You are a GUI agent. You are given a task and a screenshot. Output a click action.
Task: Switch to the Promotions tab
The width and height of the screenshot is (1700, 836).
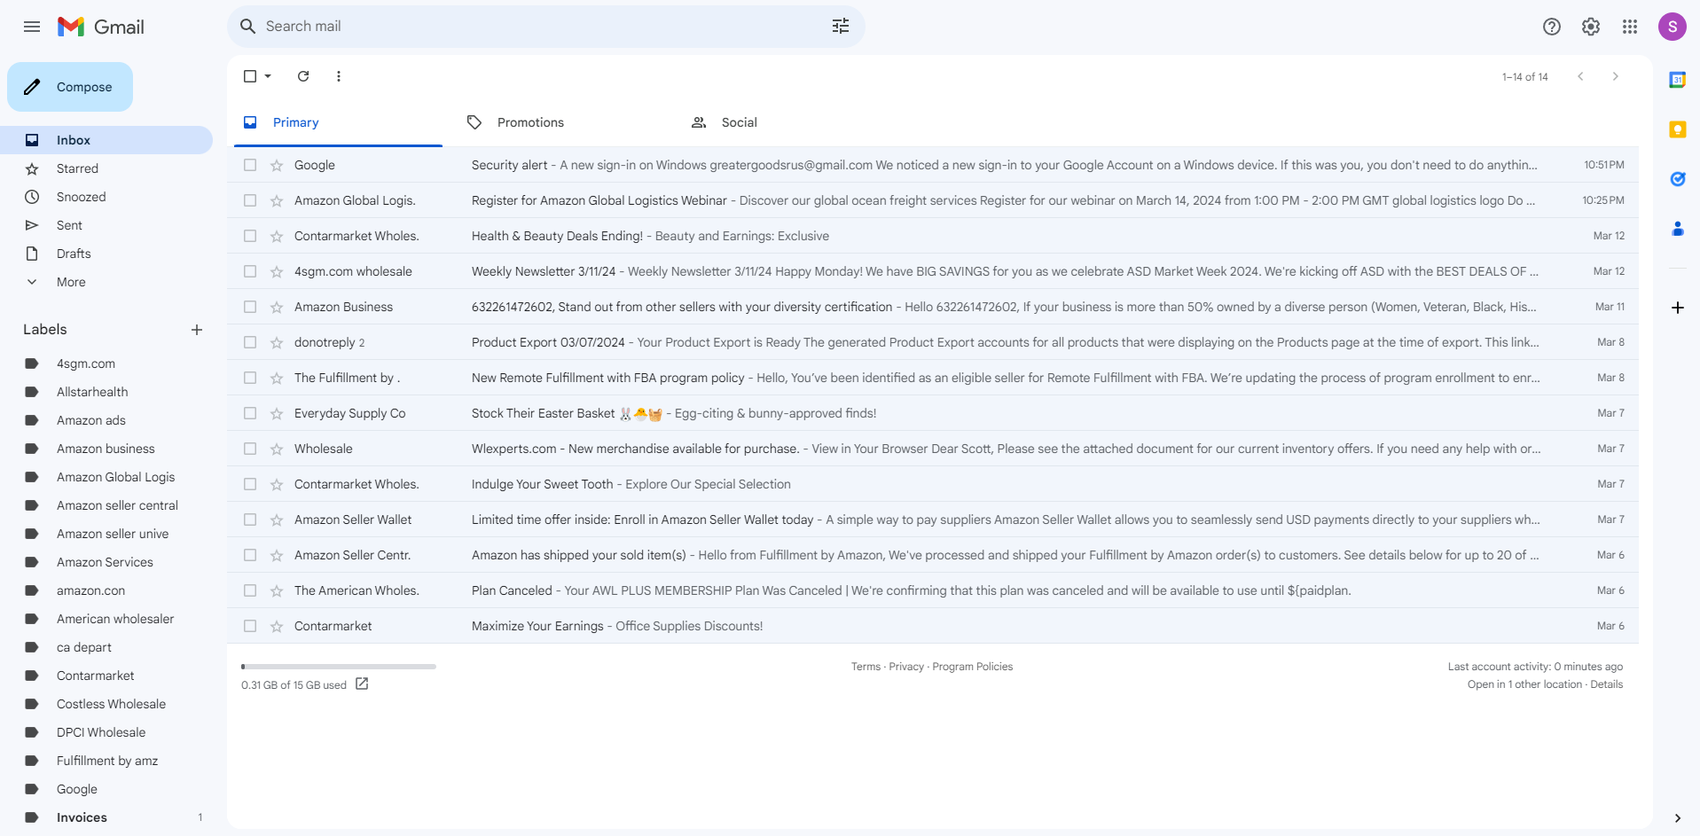pyautogui.click(x=562, y=122)
